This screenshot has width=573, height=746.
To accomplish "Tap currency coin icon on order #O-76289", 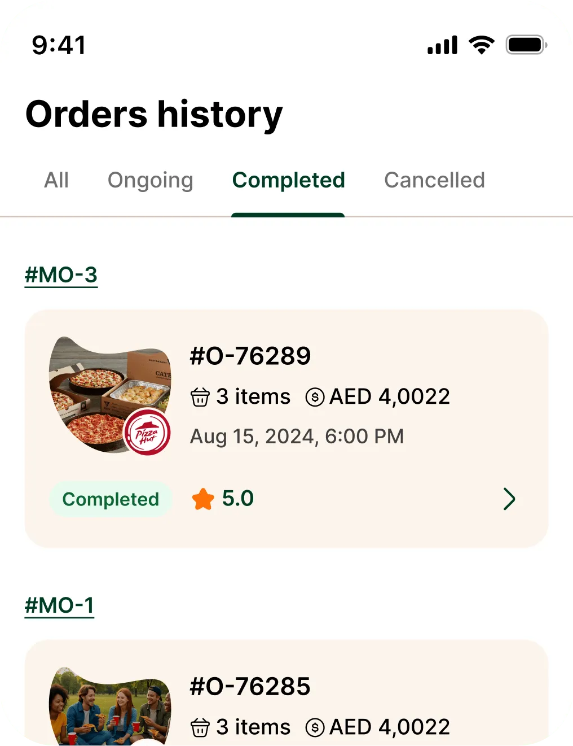I will click(x=315, y=398).
